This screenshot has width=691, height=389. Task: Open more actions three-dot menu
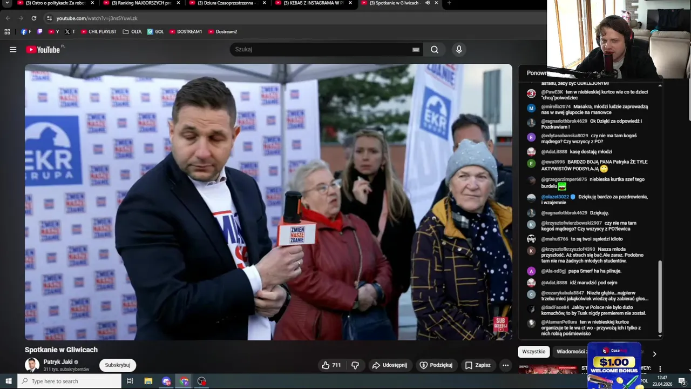click(505, 365)
